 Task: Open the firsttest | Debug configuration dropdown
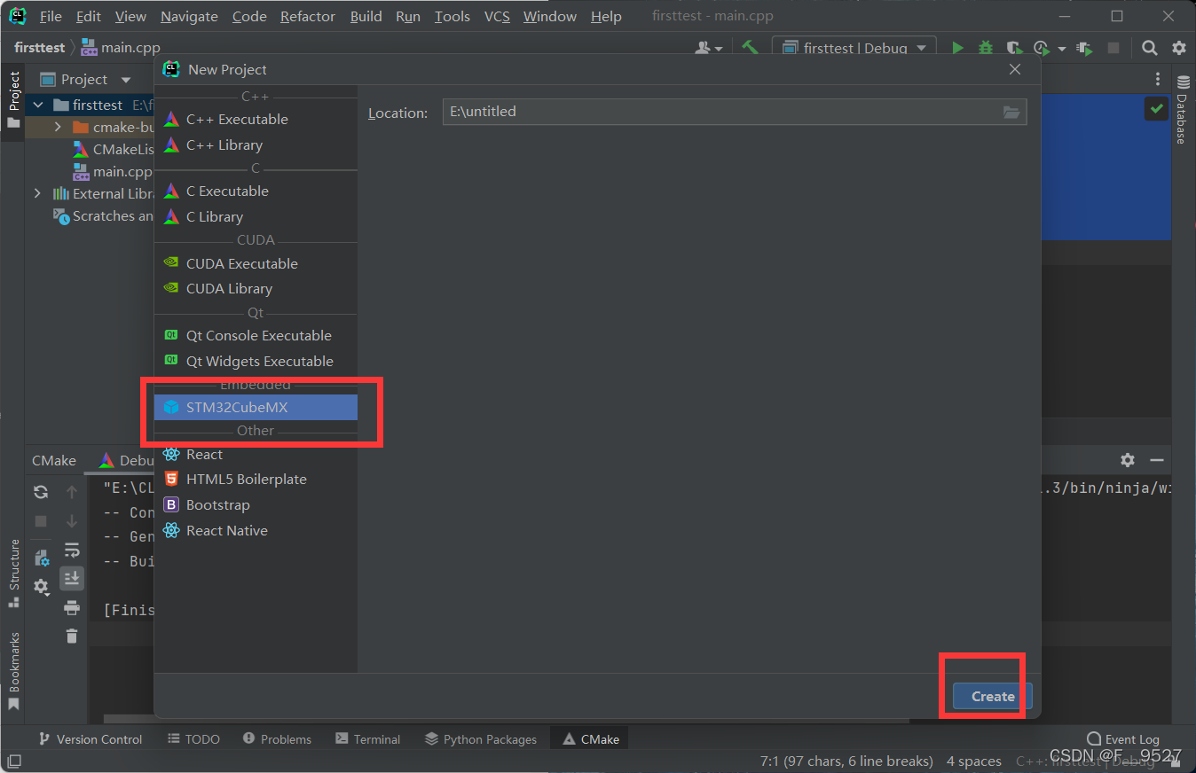pyautogui.click(x=853, y=48)
